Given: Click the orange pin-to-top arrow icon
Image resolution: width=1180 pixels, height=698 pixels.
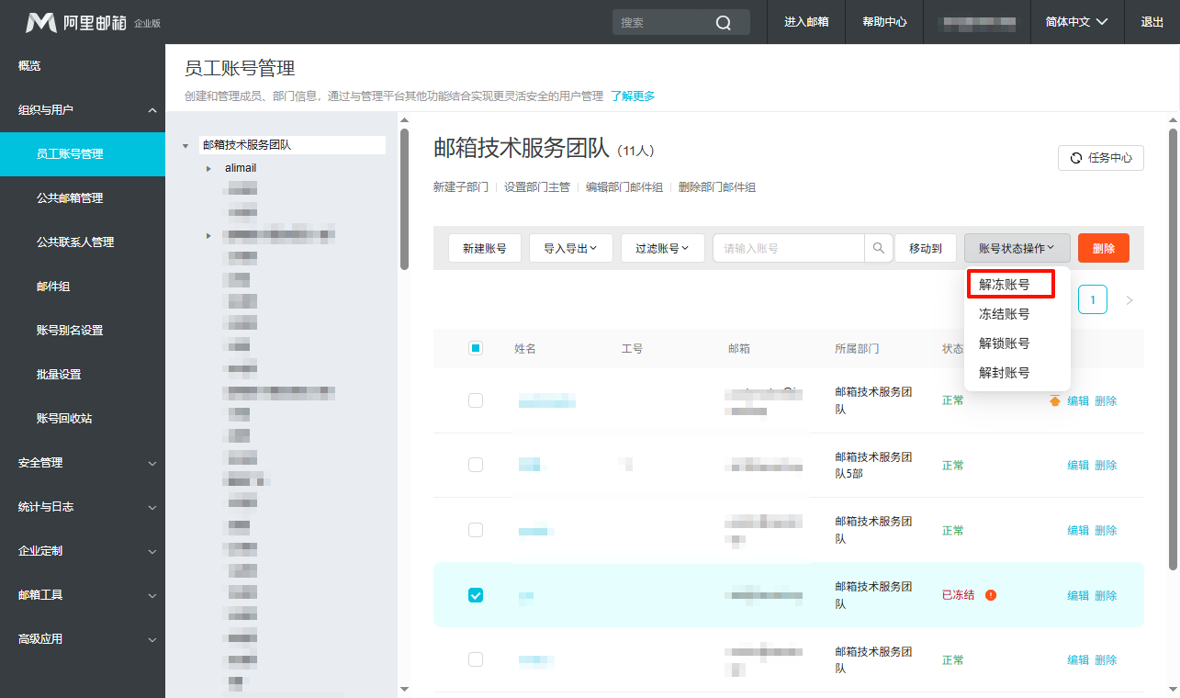Looking at the screenshot, I should tap(1054, 400).
